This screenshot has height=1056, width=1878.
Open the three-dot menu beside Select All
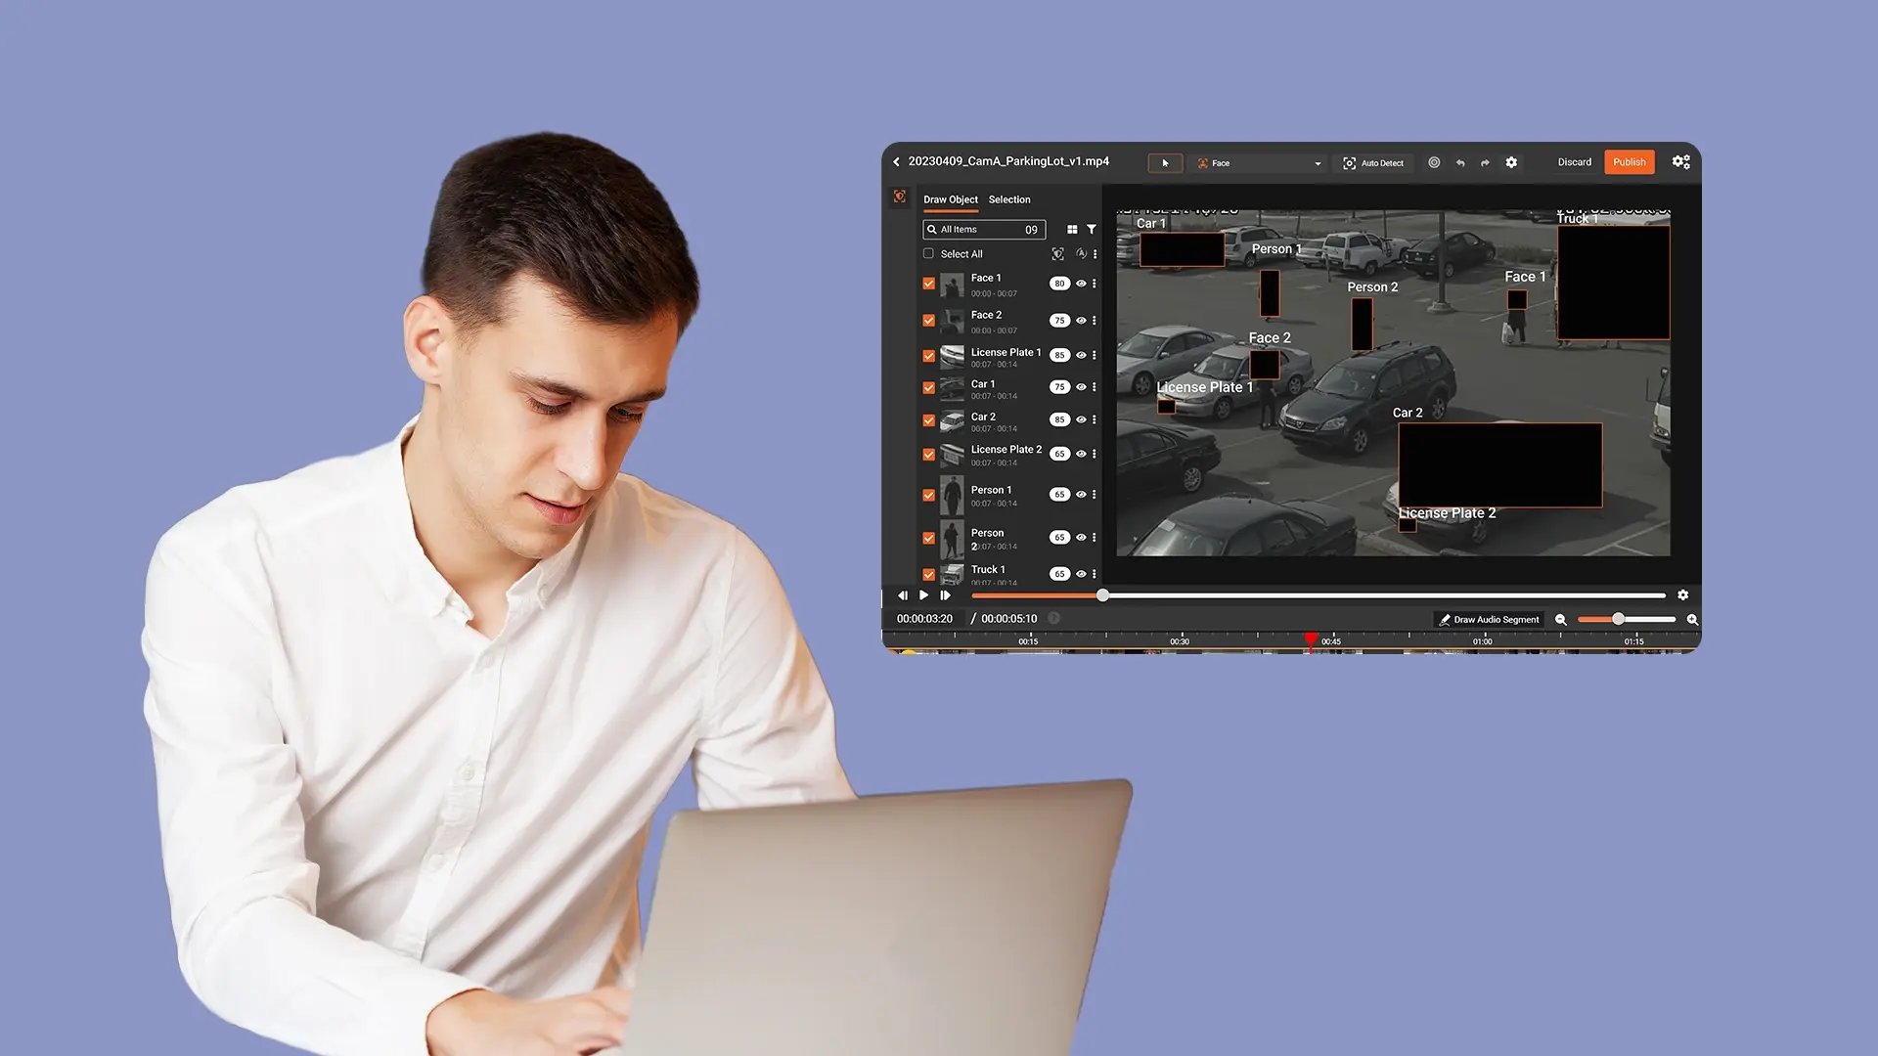click(x=1095, y=254)
